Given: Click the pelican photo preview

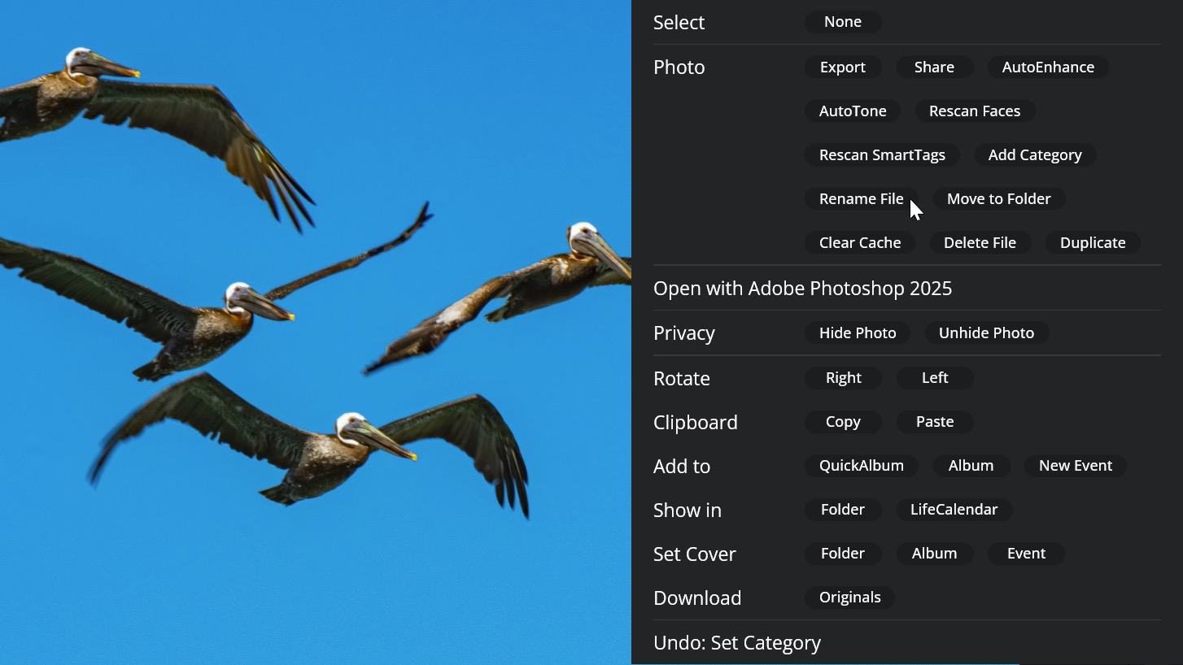Looking at the screenshot, I should [316, 332].
